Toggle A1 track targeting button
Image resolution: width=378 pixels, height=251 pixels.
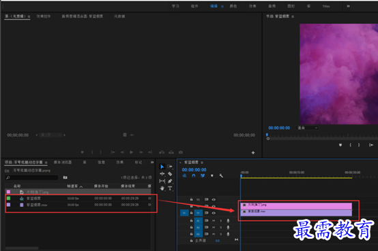(198, 220)
